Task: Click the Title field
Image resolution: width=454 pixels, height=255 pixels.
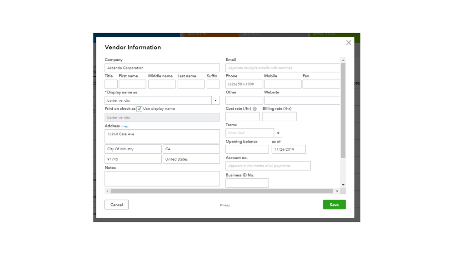Action: pyautogui.click(x=111, y=84)
